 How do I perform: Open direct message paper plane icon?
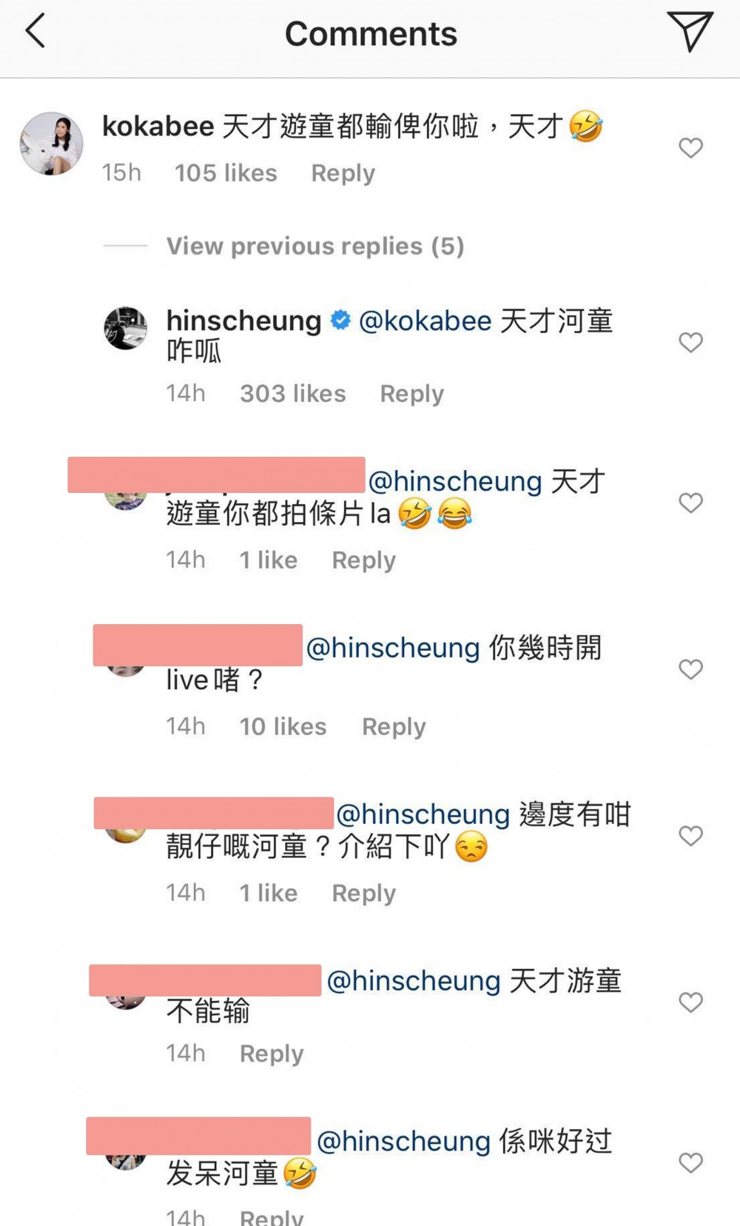tap(690, 32)
